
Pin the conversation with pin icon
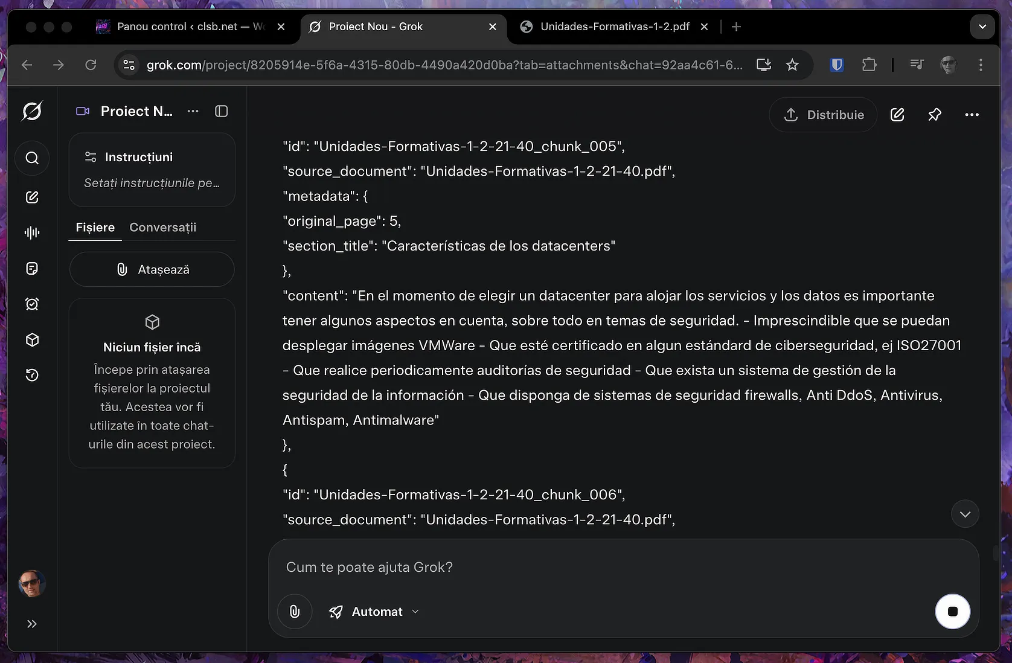pos(935,115)
